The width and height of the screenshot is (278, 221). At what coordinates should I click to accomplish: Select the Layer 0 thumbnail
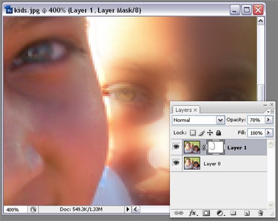(192, 163)
